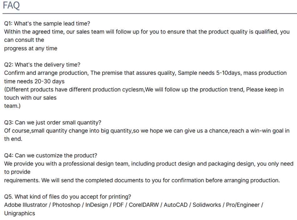This screenshot has height=220, width=297.
Task: Click the words "Adobe Illustrator" in the file list
Action: (26, 205)
